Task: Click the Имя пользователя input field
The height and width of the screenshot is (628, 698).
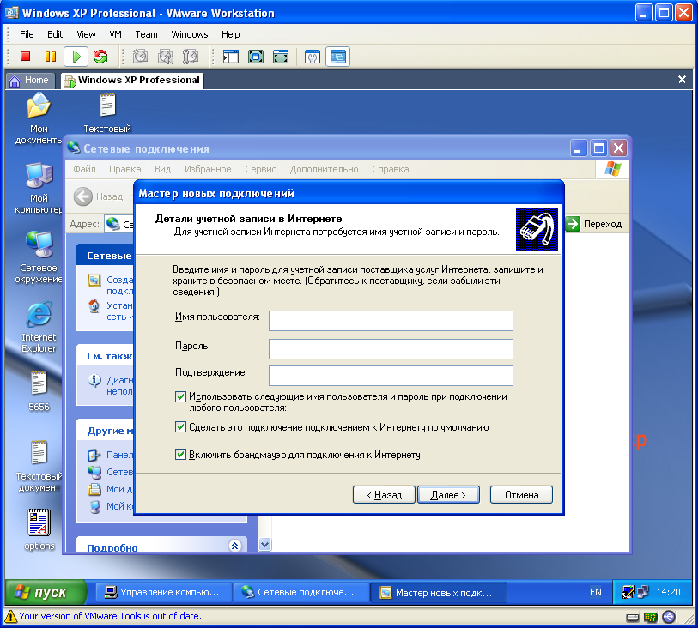Action: point(391,321)
